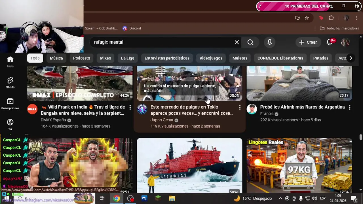Open the Airbnb Argentina video thumbnail
Viewport: 363px width, 204px height.
coord(299,83)
